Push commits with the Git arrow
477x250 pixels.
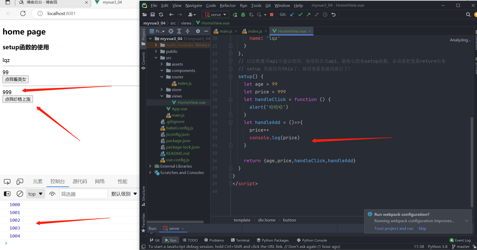point(309,15)
